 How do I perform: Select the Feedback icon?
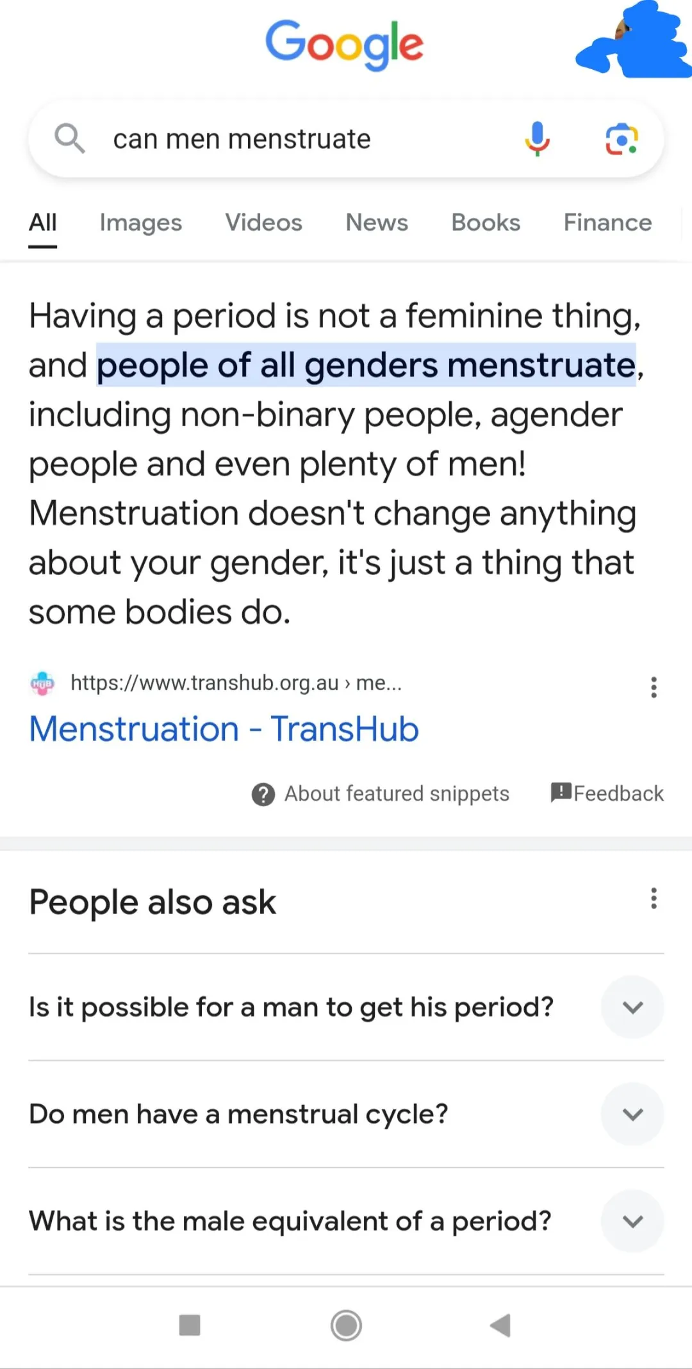pos(561,793)
